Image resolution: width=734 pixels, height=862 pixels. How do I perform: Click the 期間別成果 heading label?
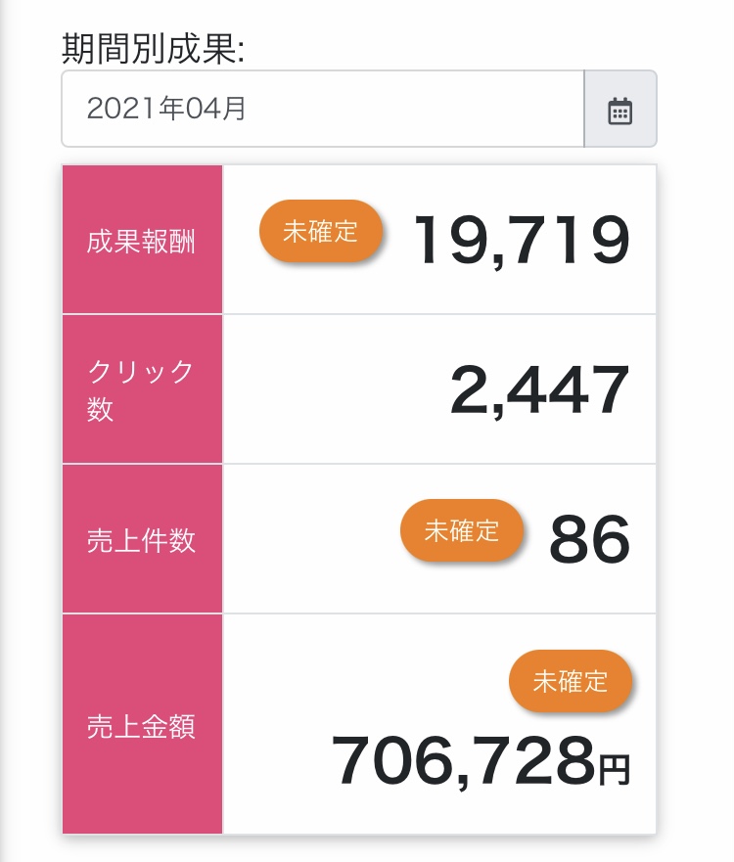point(153,48)
